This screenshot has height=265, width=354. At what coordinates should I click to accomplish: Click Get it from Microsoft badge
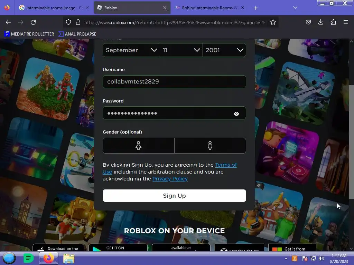(x=292, y=248)
